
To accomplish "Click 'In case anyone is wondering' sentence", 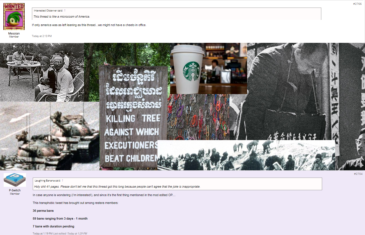I will tap(104, 195).
